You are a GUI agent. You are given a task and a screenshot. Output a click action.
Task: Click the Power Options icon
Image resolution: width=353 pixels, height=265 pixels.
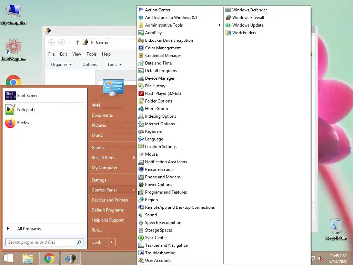[141, 185]
